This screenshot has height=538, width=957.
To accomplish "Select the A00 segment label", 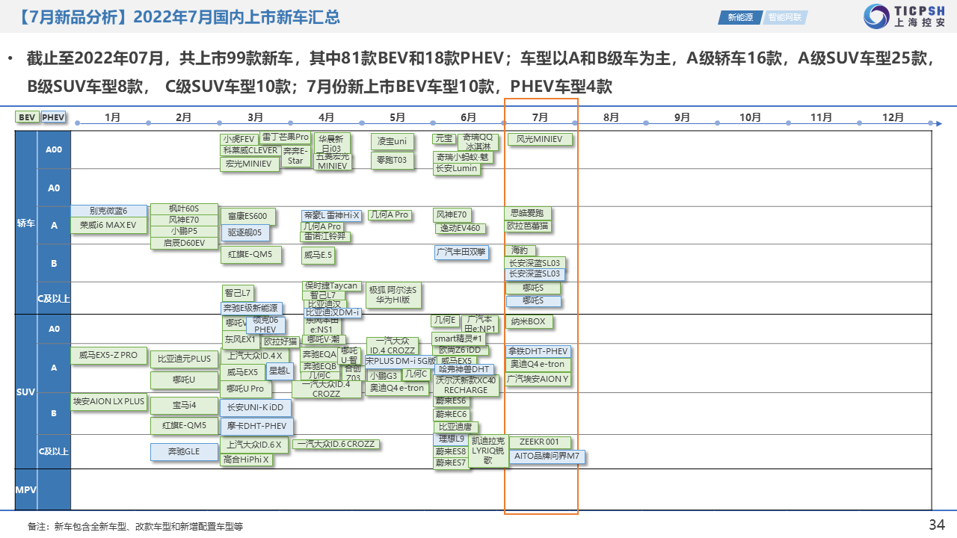I will (54, 149).
